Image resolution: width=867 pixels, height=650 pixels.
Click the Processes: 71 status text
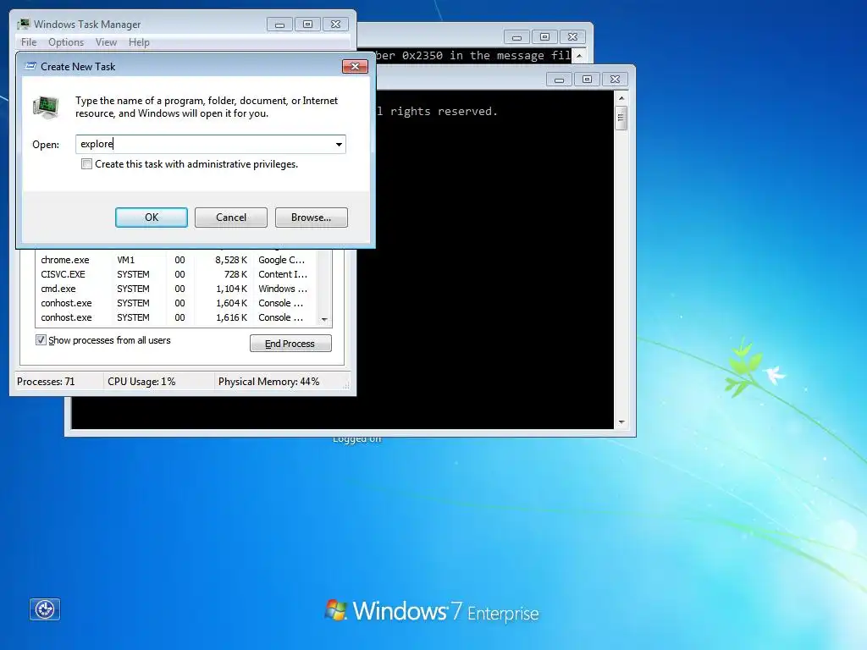coord(46,382)
